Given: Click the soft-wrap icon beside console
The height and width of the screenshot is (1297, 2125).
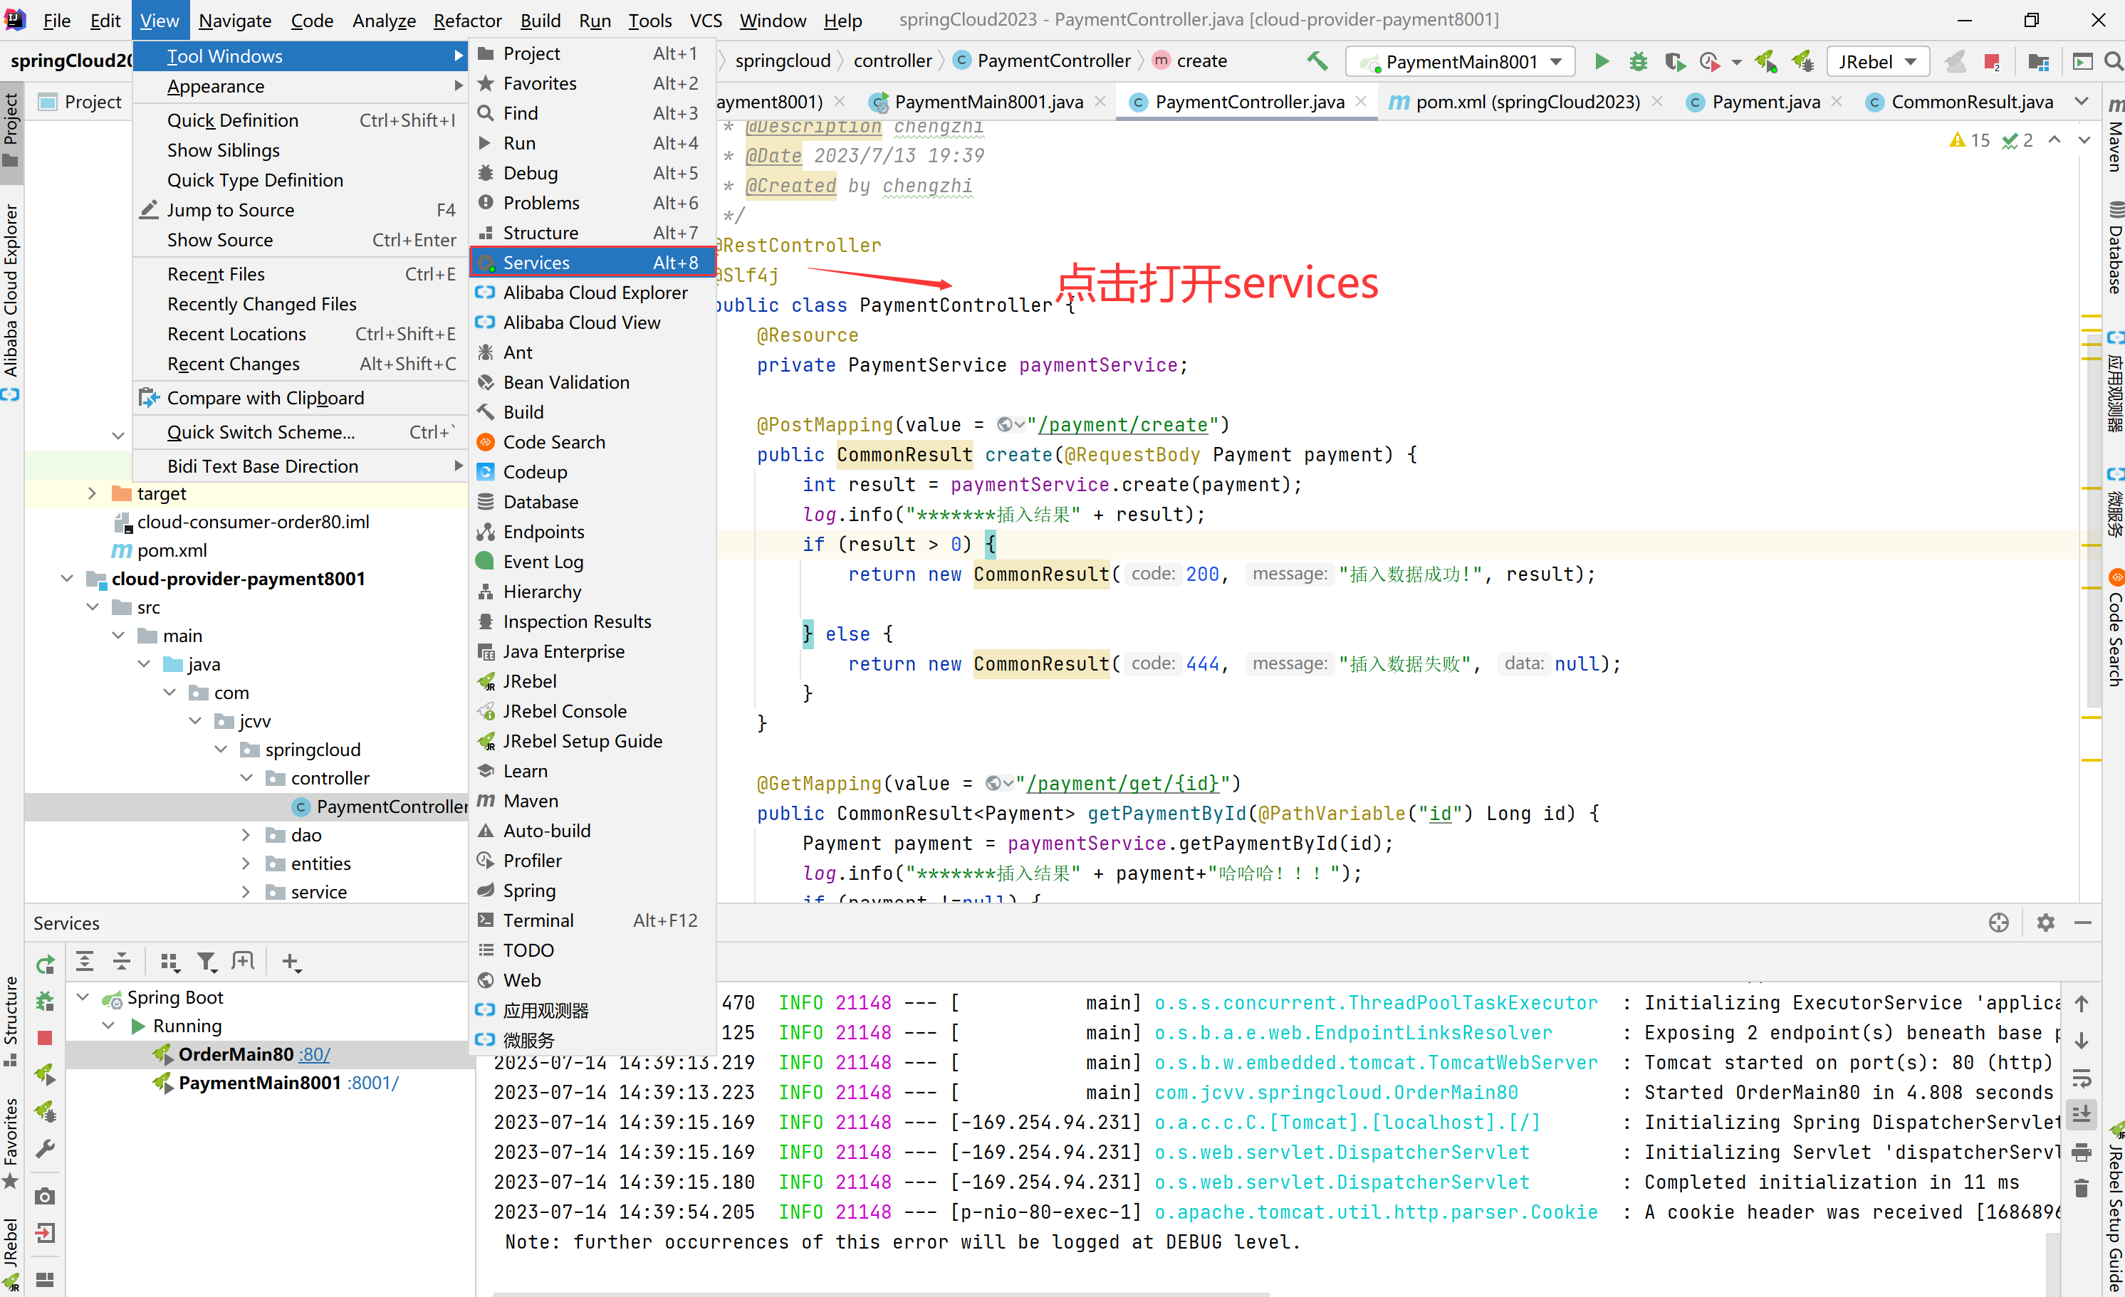Looking at the screenshot, I should coord(2082,1078).
